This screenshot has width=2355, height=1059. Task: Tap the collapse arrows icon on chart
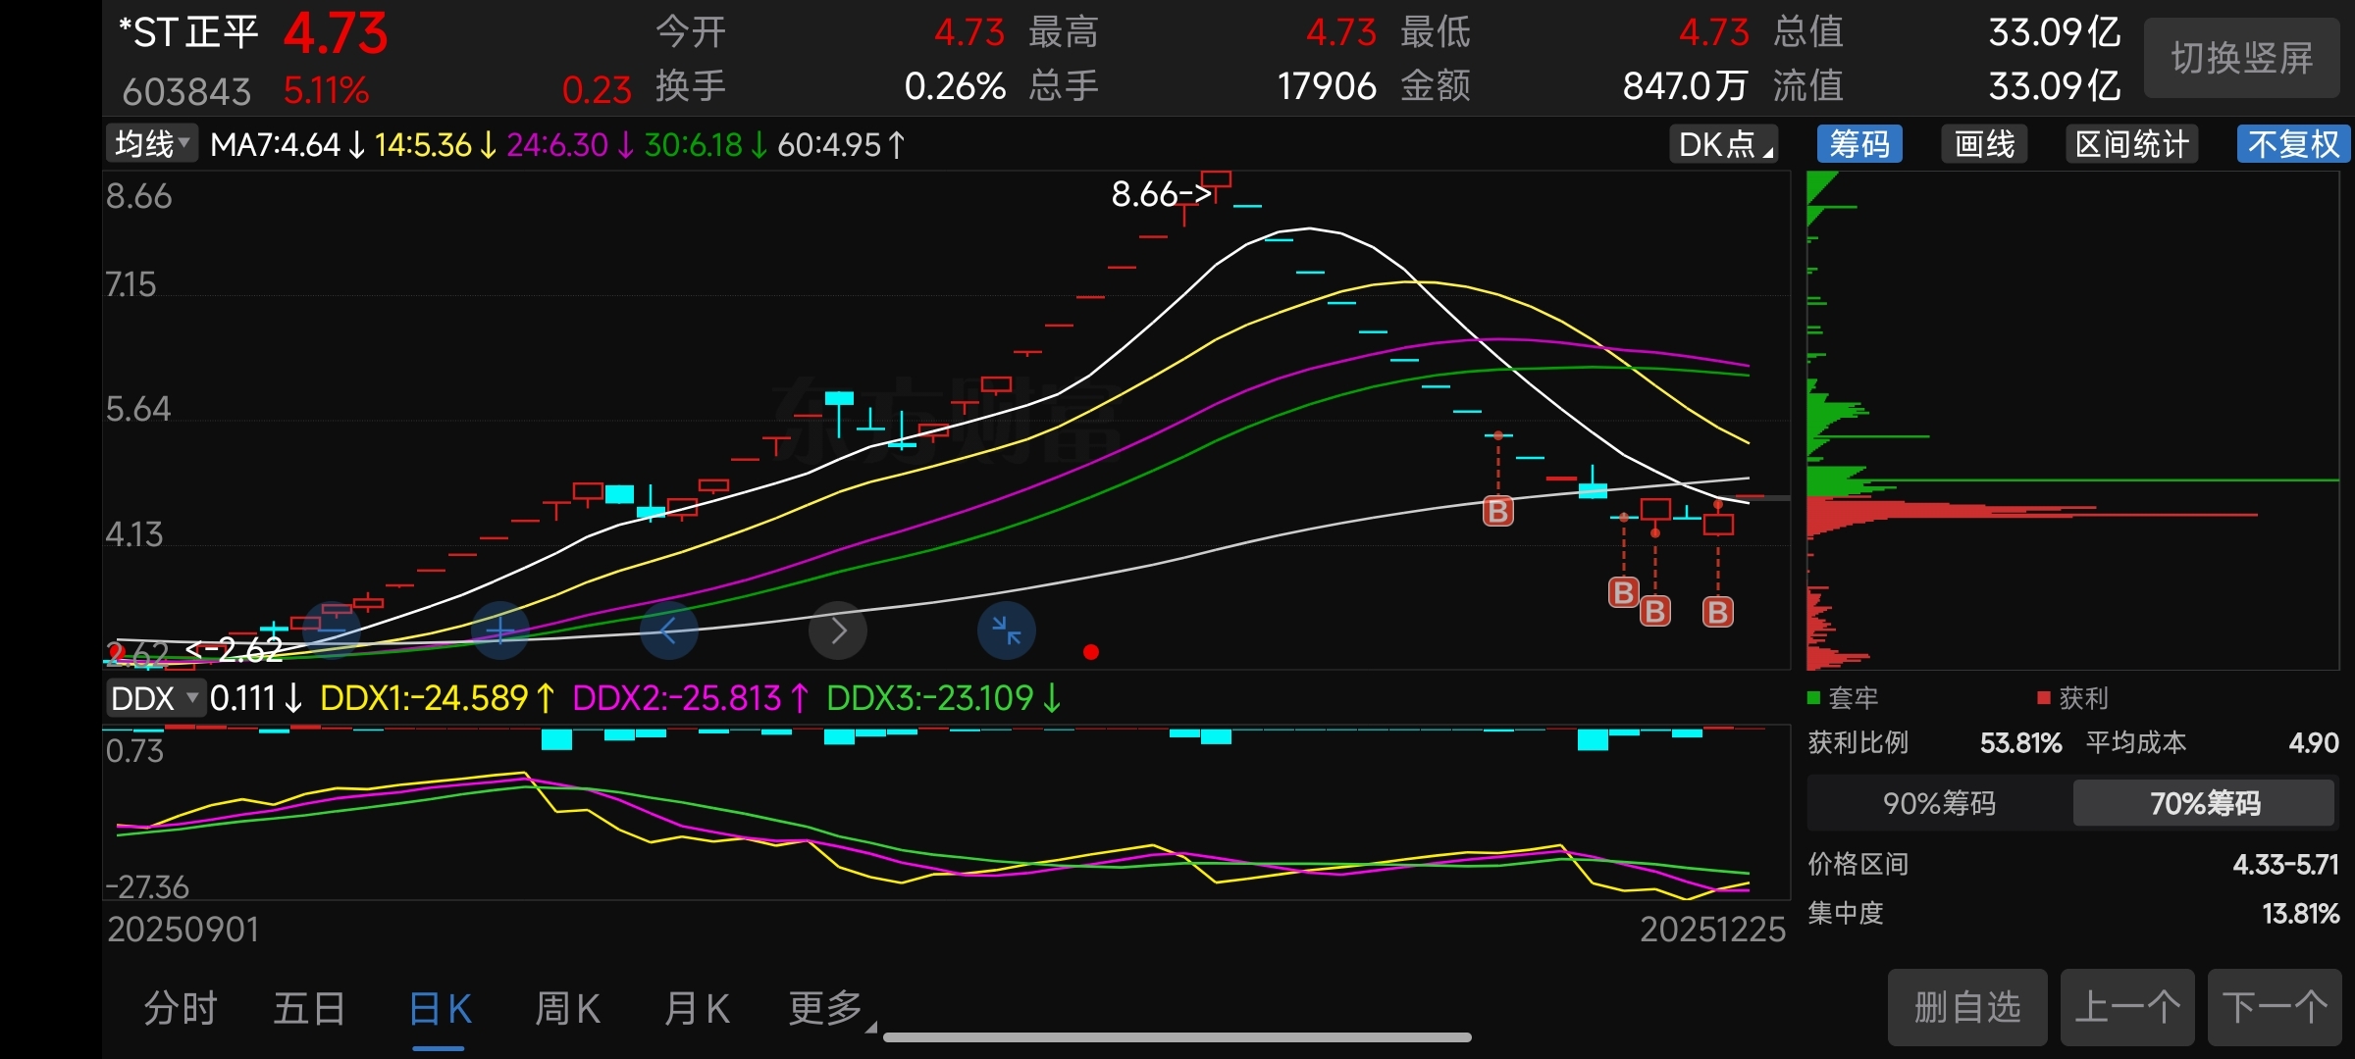pos(1006,630)
